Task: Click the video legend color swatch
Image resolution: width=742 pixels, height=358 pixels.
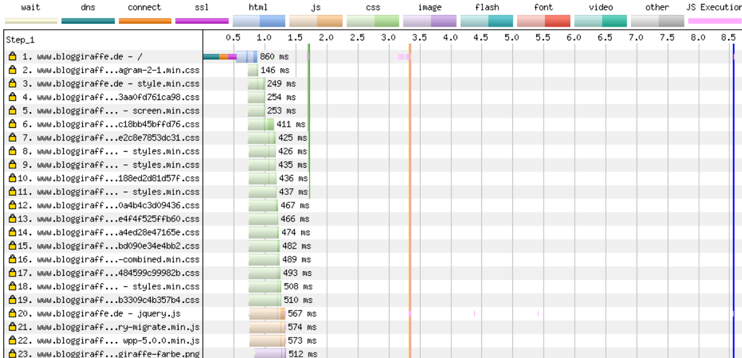Action: [601, 21]
